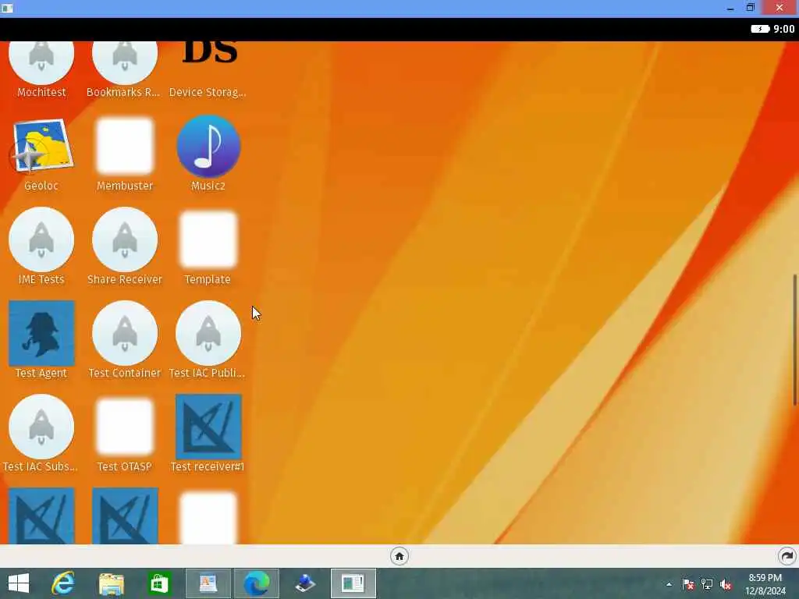Launch the Test Container app
The height and width of the screenshot is (599, 799).
click(x=125, y=333)
